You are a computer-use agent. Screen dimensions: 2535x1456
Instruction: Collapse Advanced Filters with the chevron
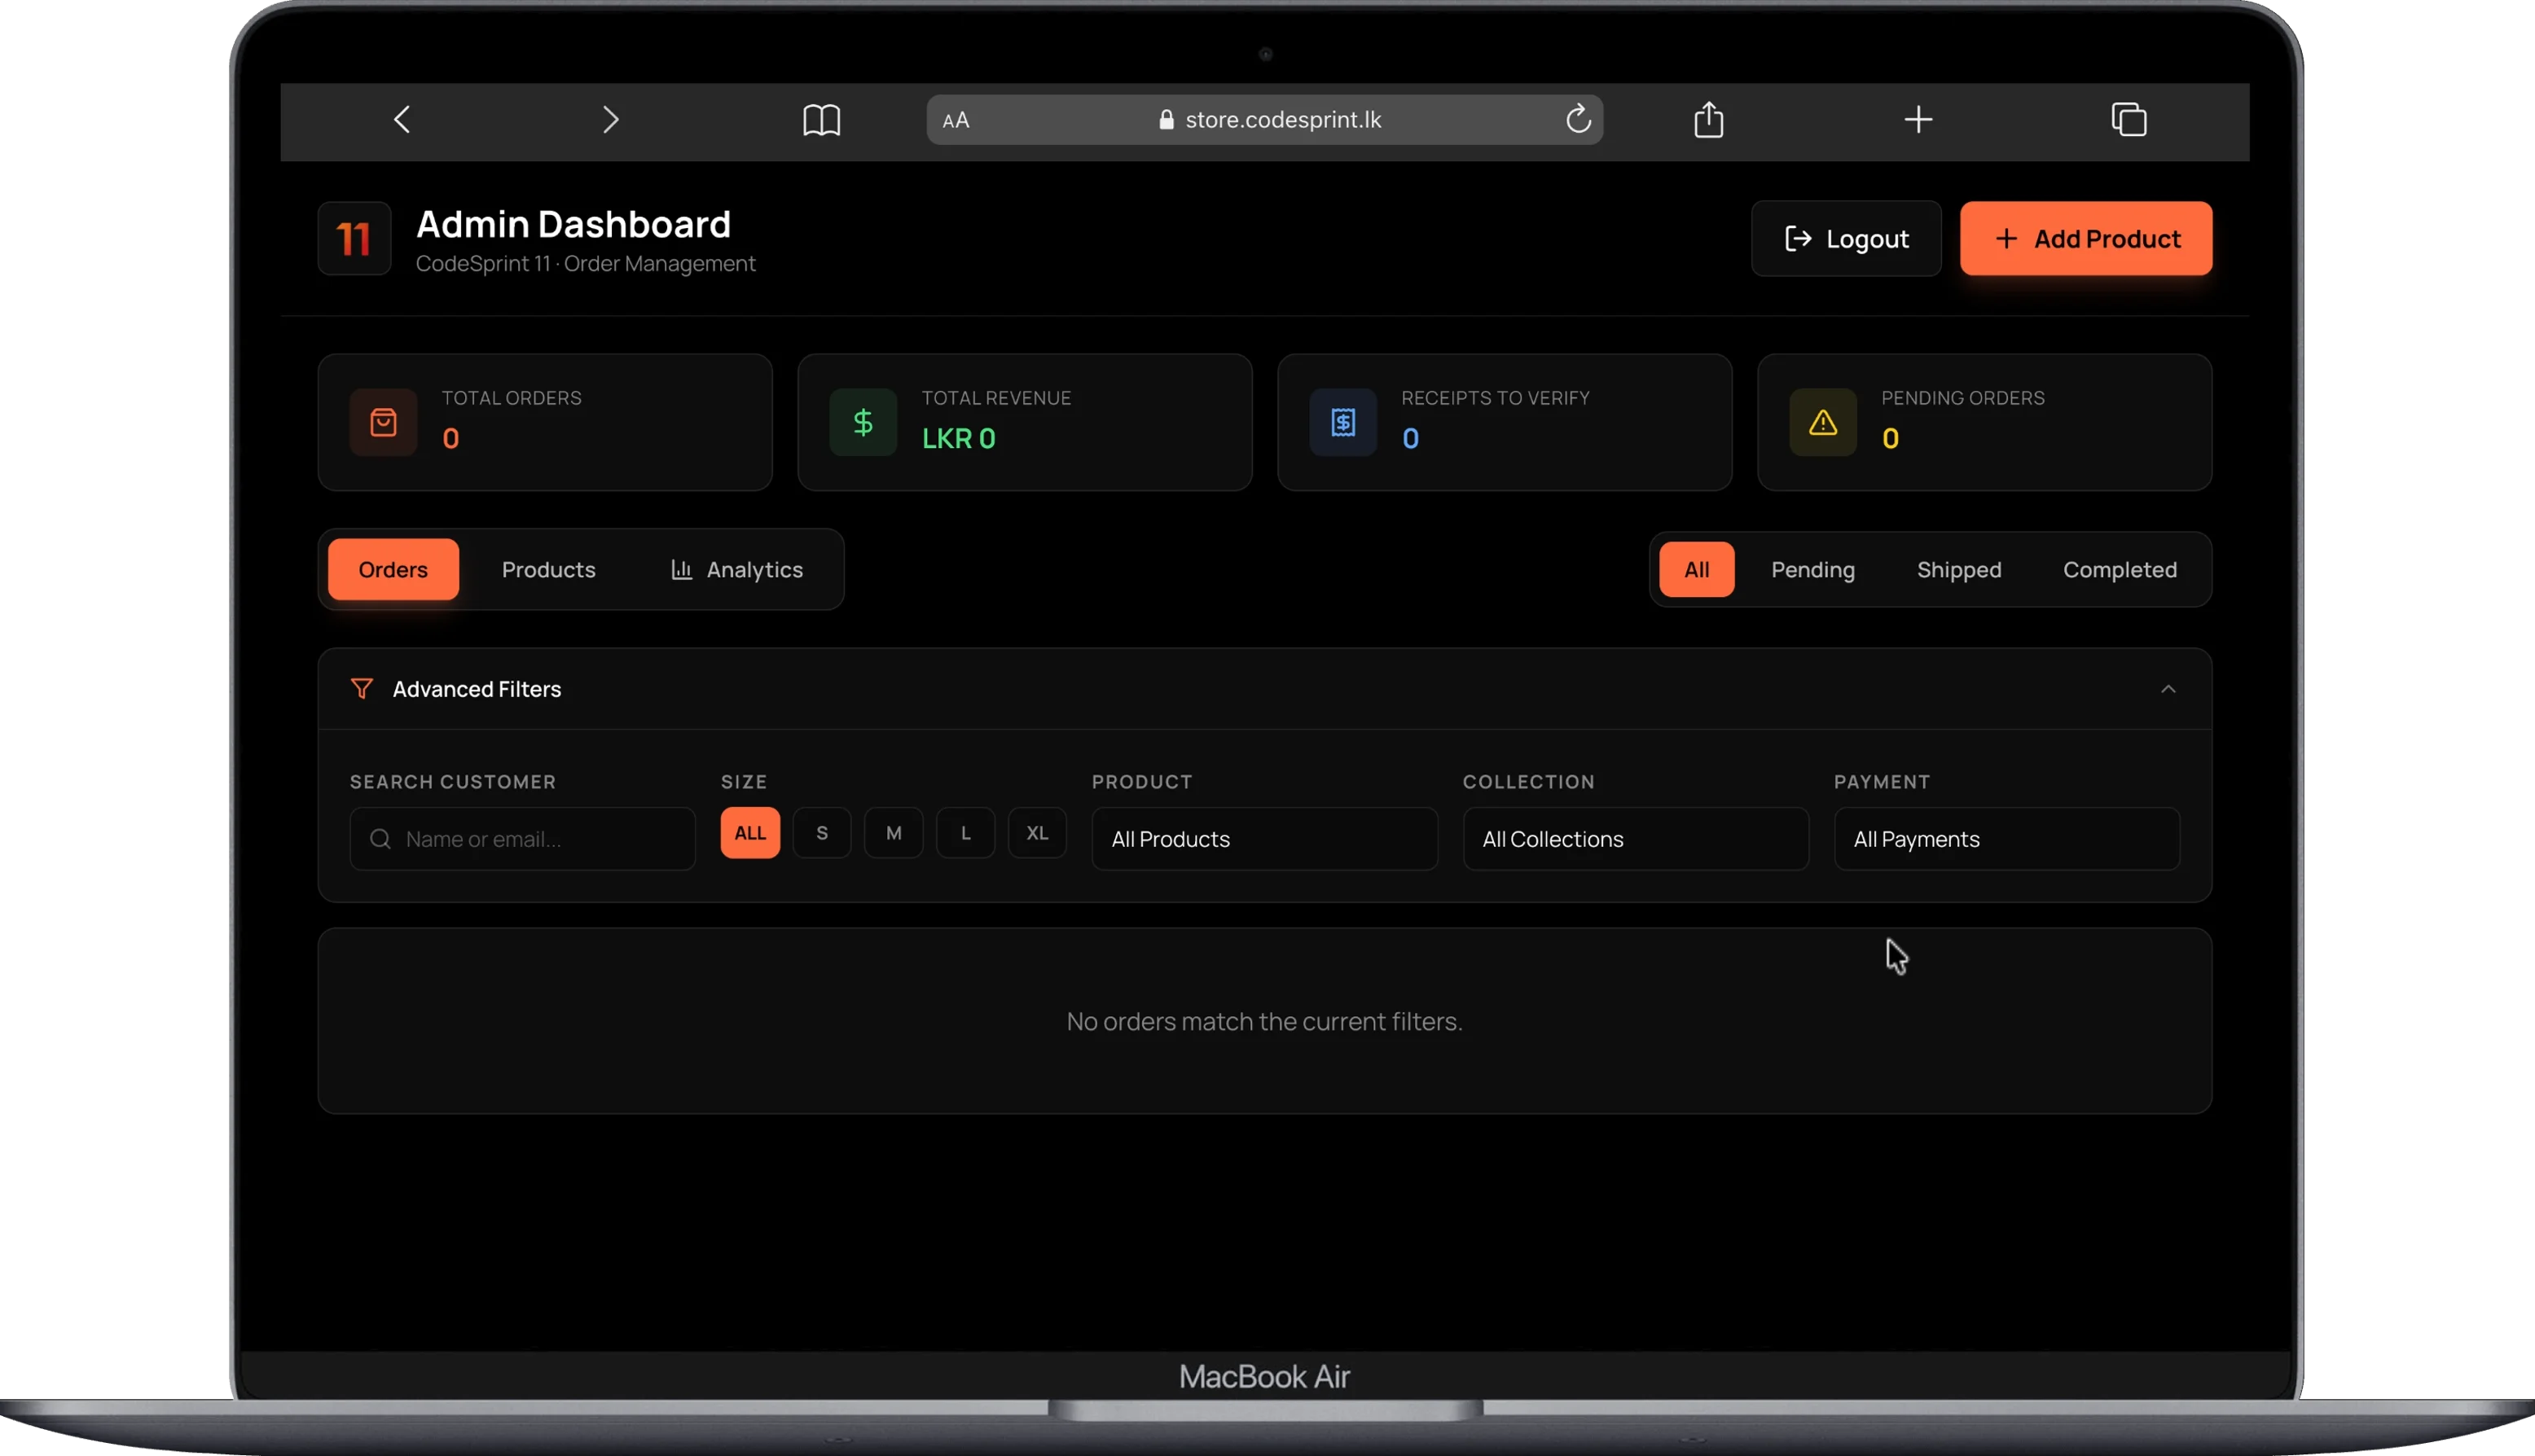click(2168, 689)
